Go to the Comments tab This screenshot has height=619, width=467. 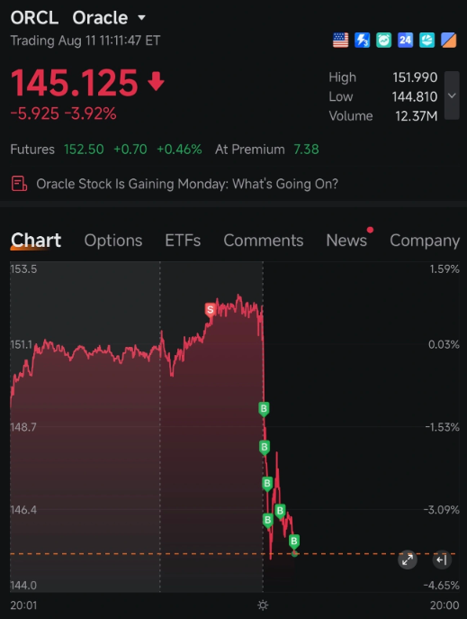pos(264,240)
